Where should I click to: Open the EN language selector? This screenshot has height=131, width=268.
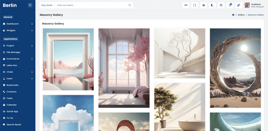pyautogui.click(x=186, y=5)
